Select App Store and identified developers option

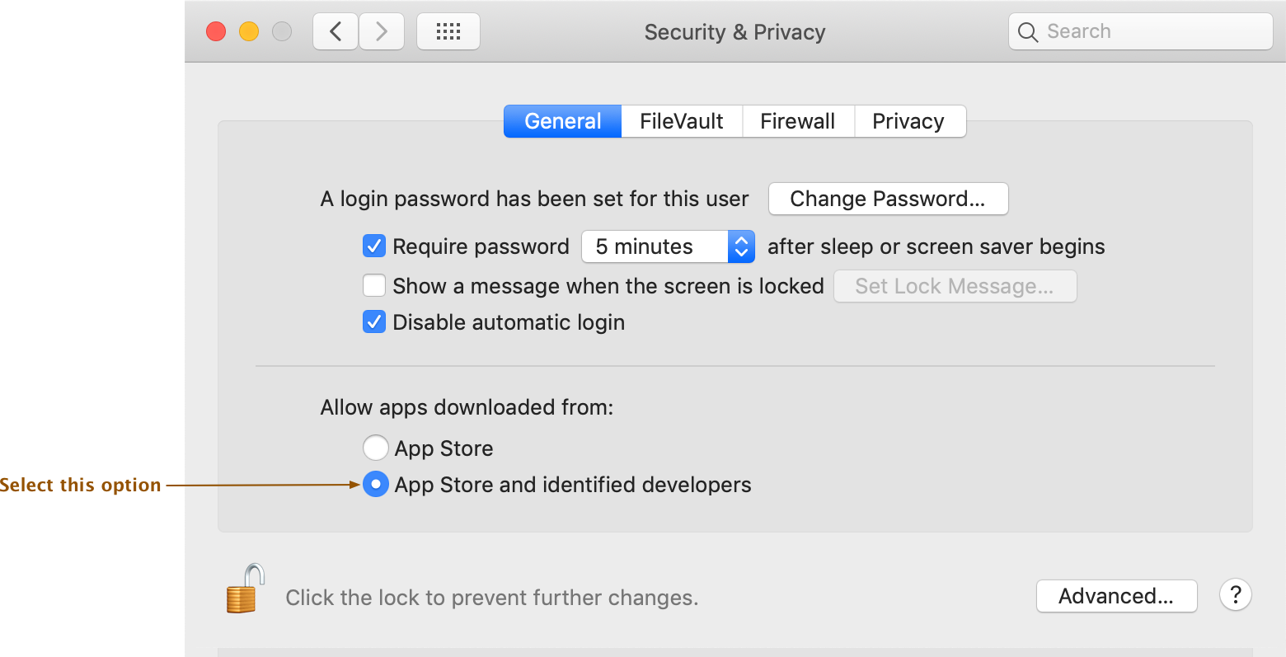tap(376, 485)
